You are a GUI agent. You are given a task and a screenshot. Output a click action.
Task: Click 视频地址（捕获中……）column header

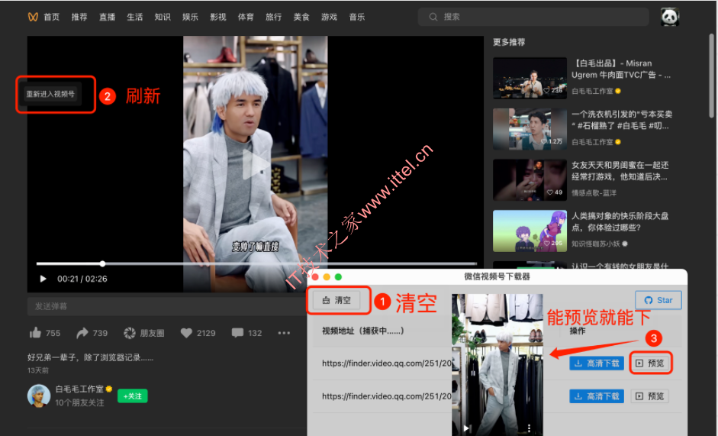coord(363,331)
